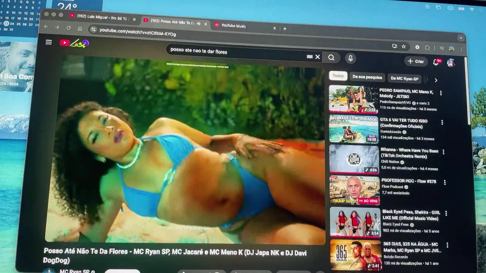
Task: Open the MC Ryan SP channel name
Action: (75, 271)
